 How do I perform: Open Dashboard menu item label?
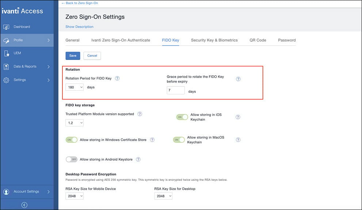22,27
